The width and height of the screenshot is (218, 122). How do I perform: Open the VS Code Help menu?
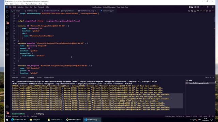click(47, 7)
